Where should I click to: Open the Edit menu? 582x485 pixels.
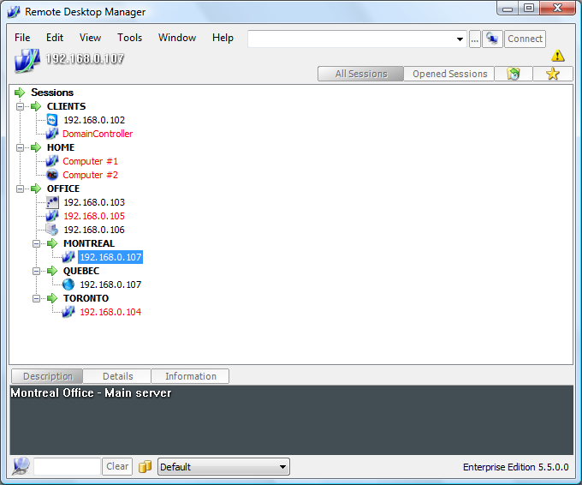[x=55, y=38]
